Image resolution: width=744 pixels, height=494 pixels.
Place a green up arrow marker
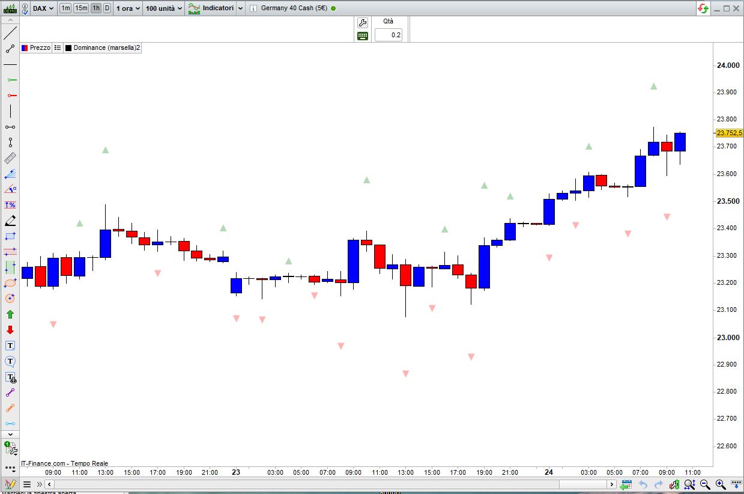(x=10, y=314)
